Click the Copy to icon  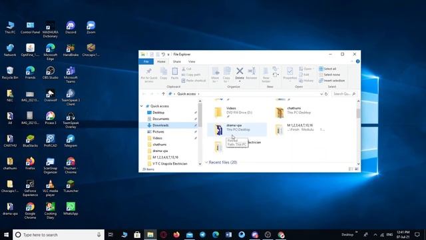[x=227, y=71]
